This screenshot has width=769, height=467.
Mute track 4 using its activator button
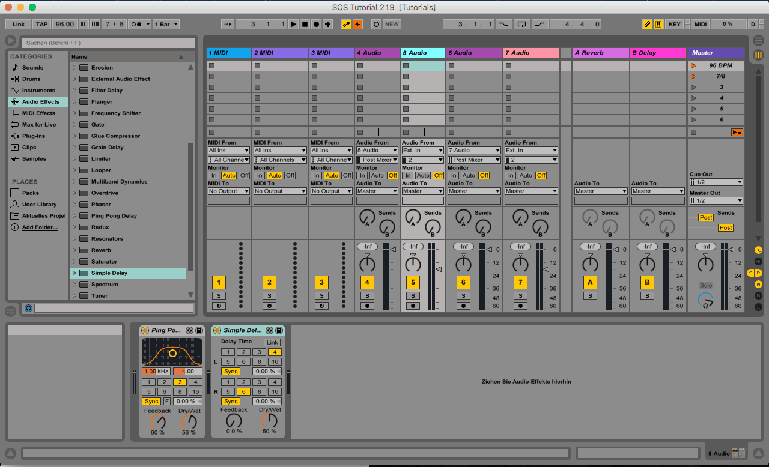pyautogui.click(x=367, y=282)
